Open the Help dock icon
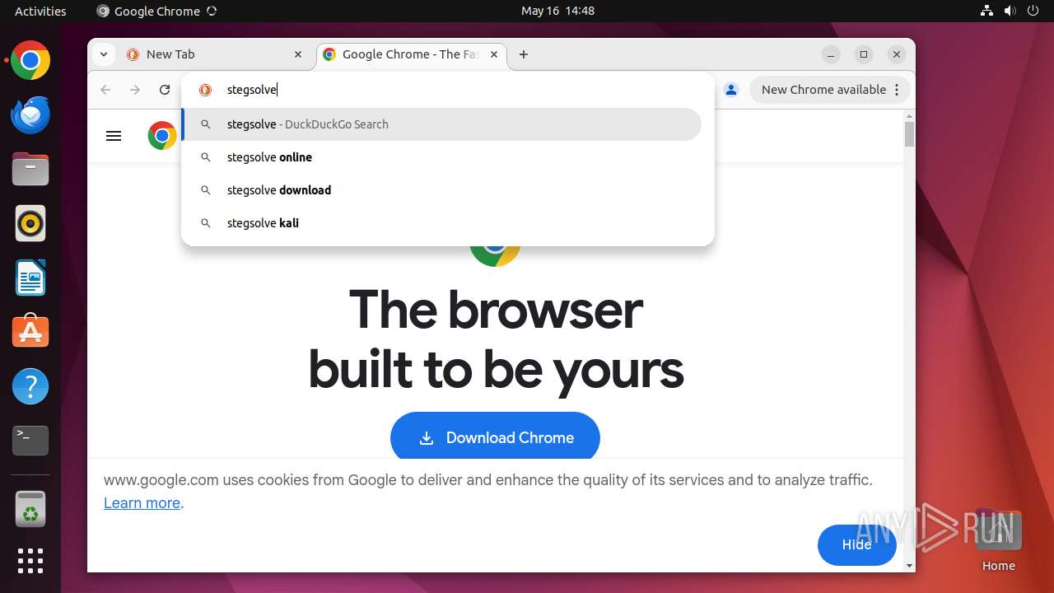 (x=30, y=387)
